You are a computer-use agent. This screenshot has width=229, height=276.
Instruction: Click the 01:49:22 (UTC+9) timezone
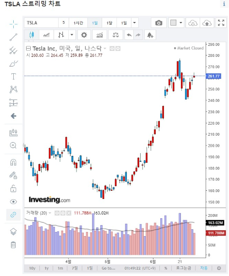click(x=140, y=268)
